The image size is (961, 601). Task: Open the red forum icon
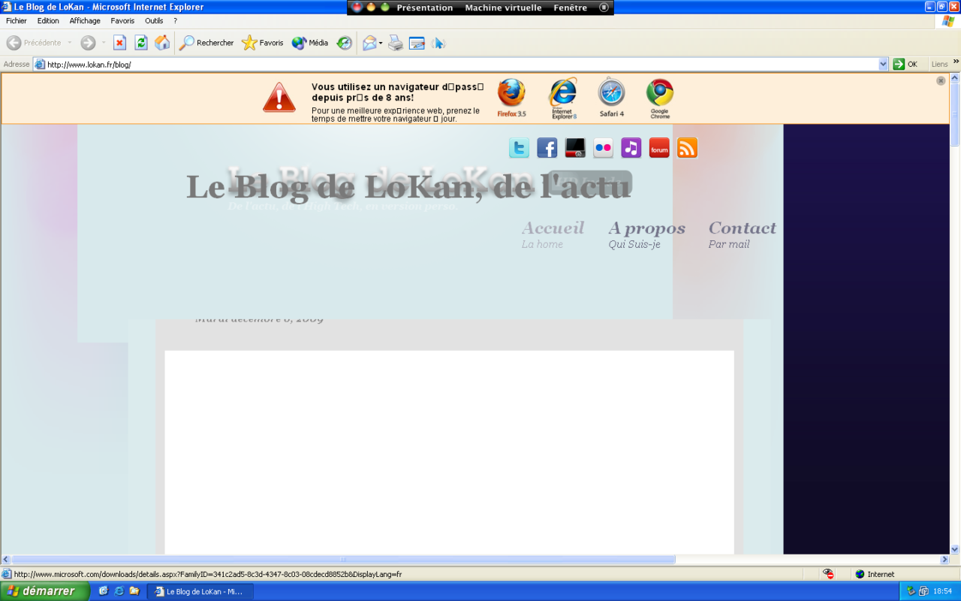click(x=659, y=148)
